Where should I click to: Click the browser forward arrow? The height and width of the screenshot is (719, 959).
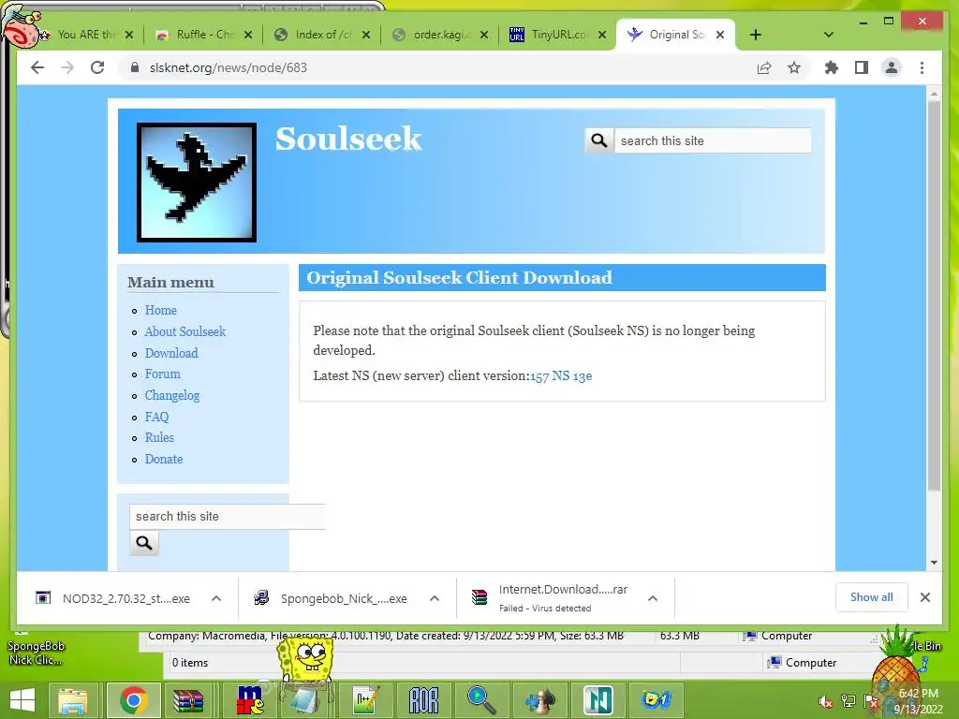pyautogui.click(x=67, y=67)
